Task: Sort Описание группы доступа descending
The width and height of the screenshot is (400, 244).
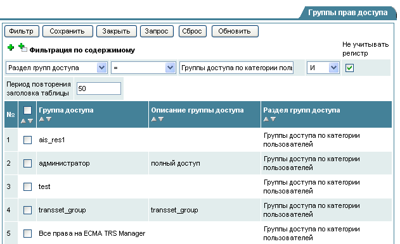Action: tap(161, 119)
